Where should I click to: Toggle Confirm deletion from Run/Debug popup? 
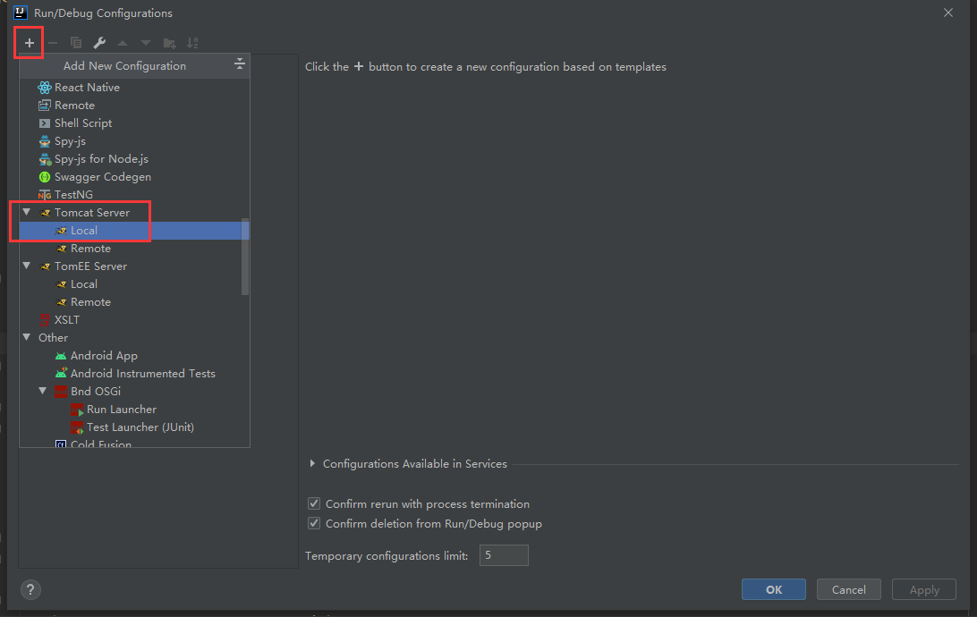click(314, 523)
